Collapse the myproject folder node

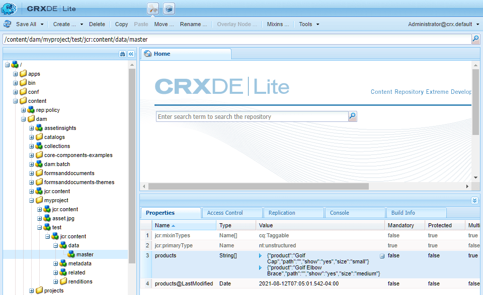[x=31, y=200]
